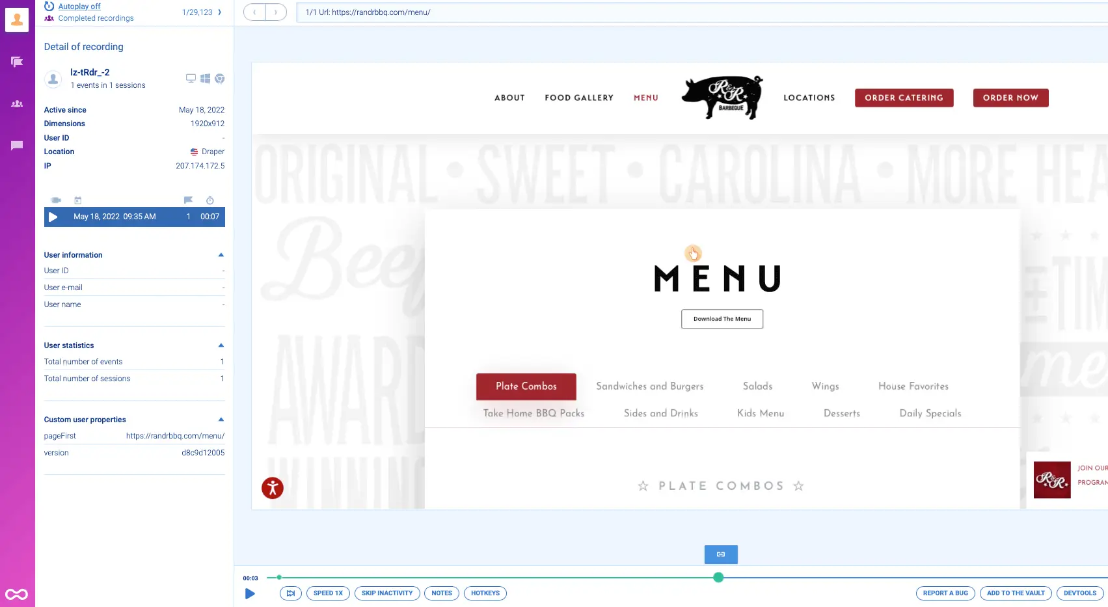Click the Chrome browser icon beside recording name
1108x607 pixels.
point(219,78)
